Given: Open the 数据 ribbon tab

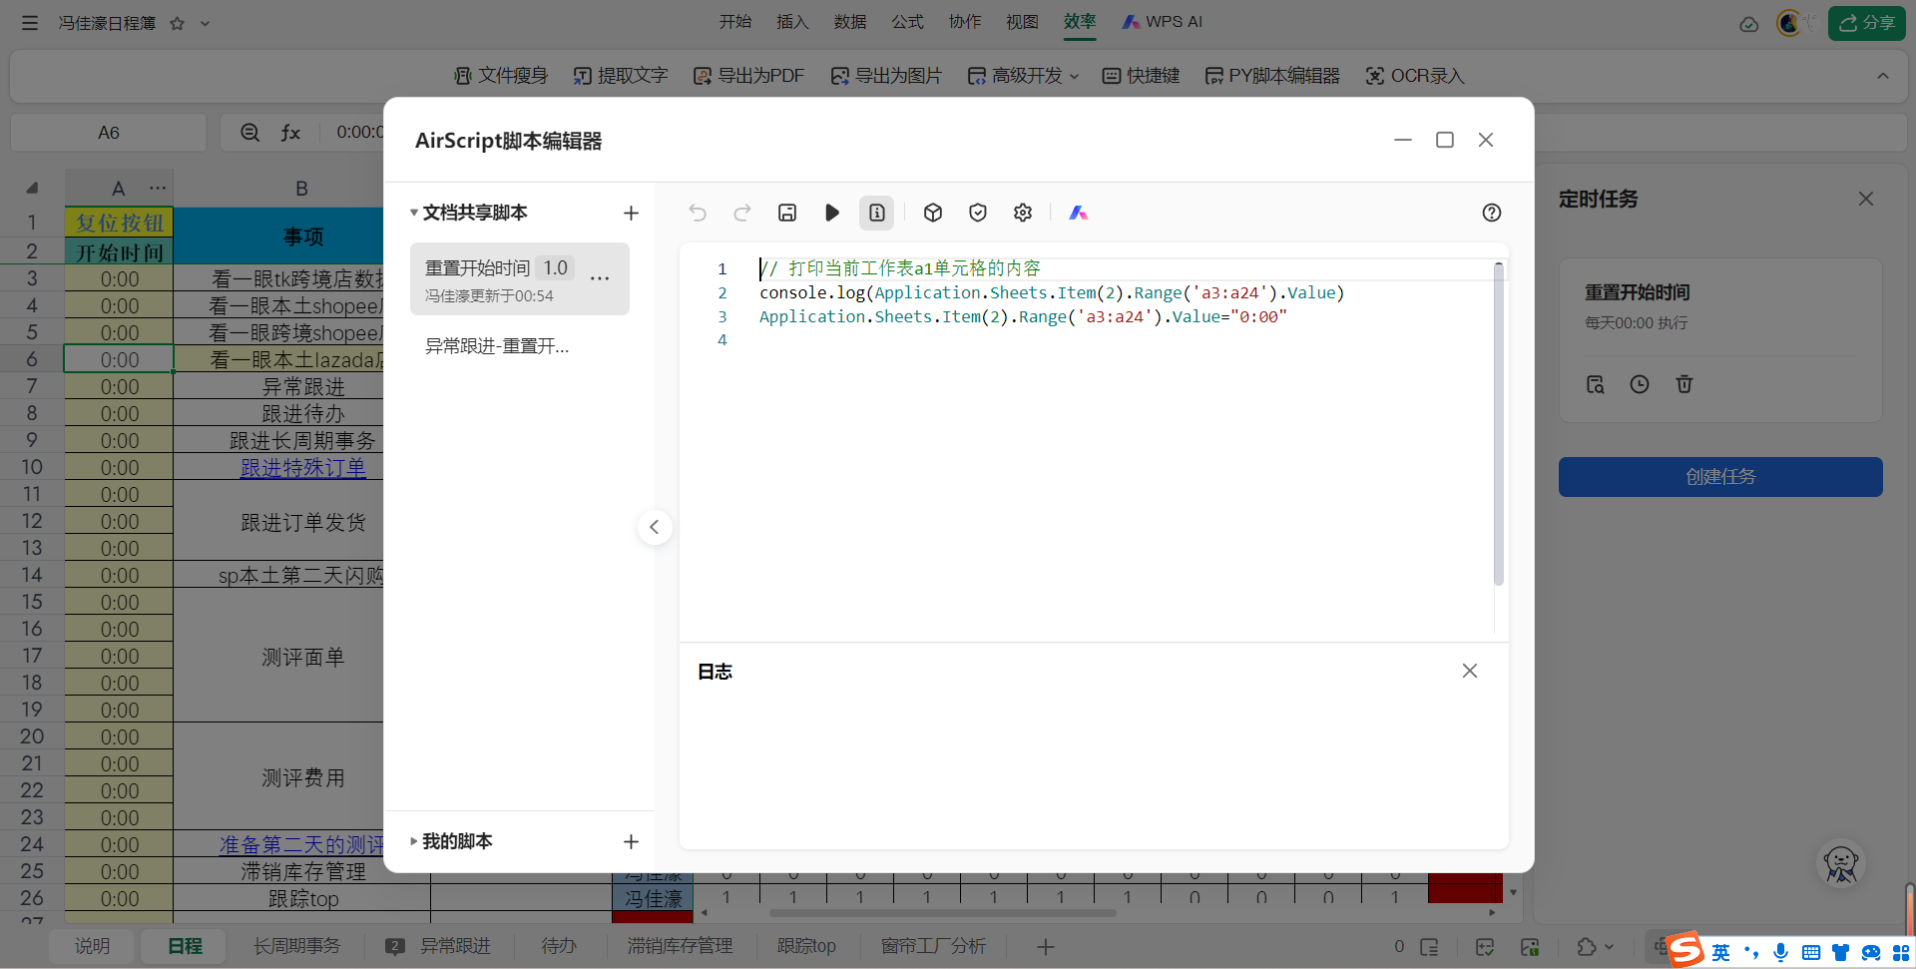Looking at the screenshot, I should click(x=850, y=22).
